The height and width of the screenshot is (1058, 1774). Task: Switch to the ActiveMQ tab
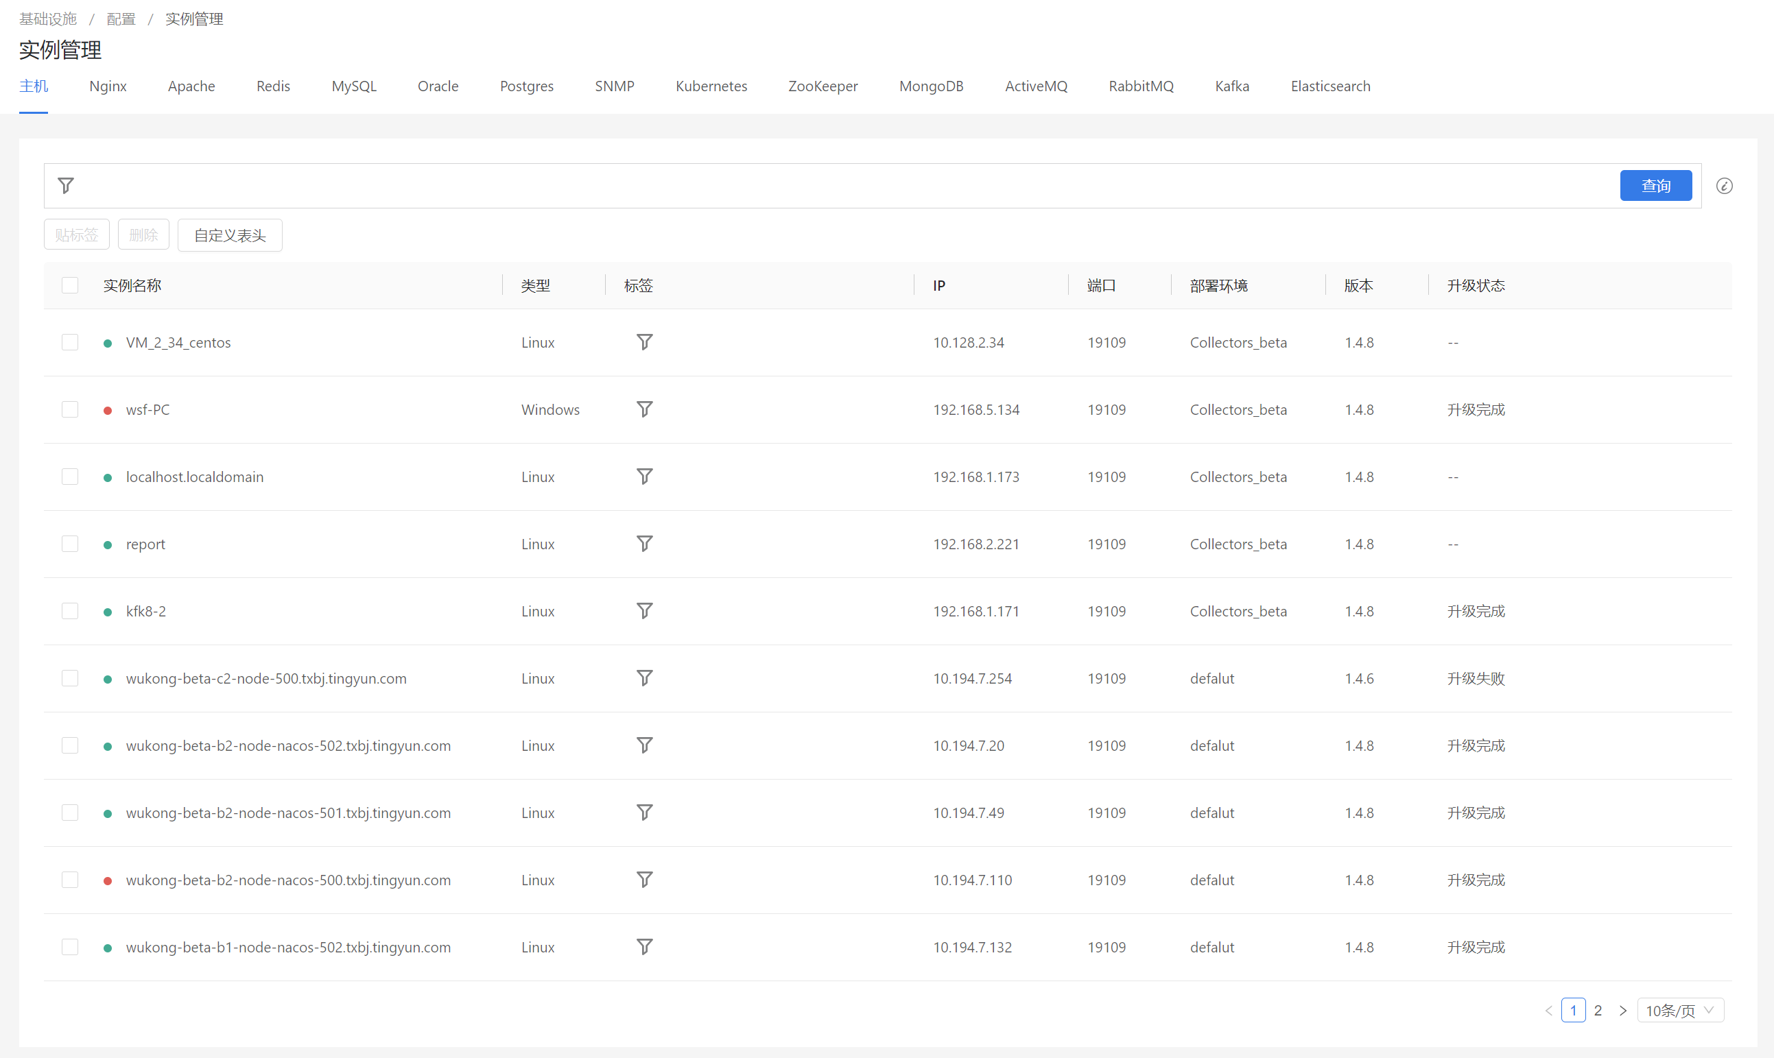[1037, 86]
